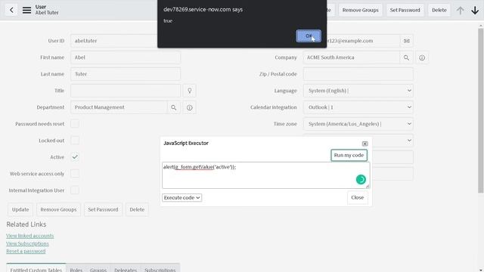Toggle the Locked out checkbox
Image resolution: width=484 pixels, height=272 pixels.
(75, 141)
